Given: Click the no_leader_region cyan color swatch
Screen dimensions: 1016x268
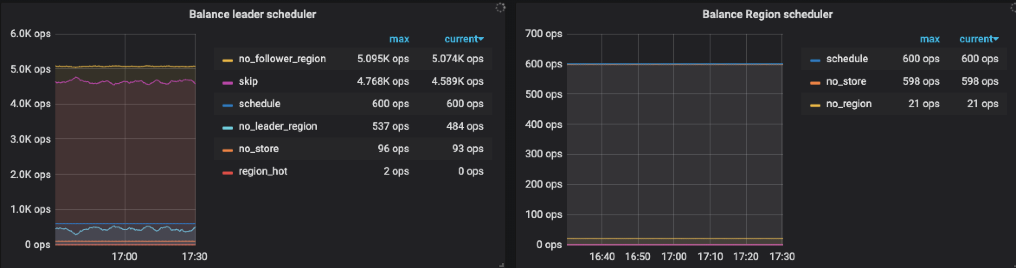Looking at the screenshot, I should 227,128.
